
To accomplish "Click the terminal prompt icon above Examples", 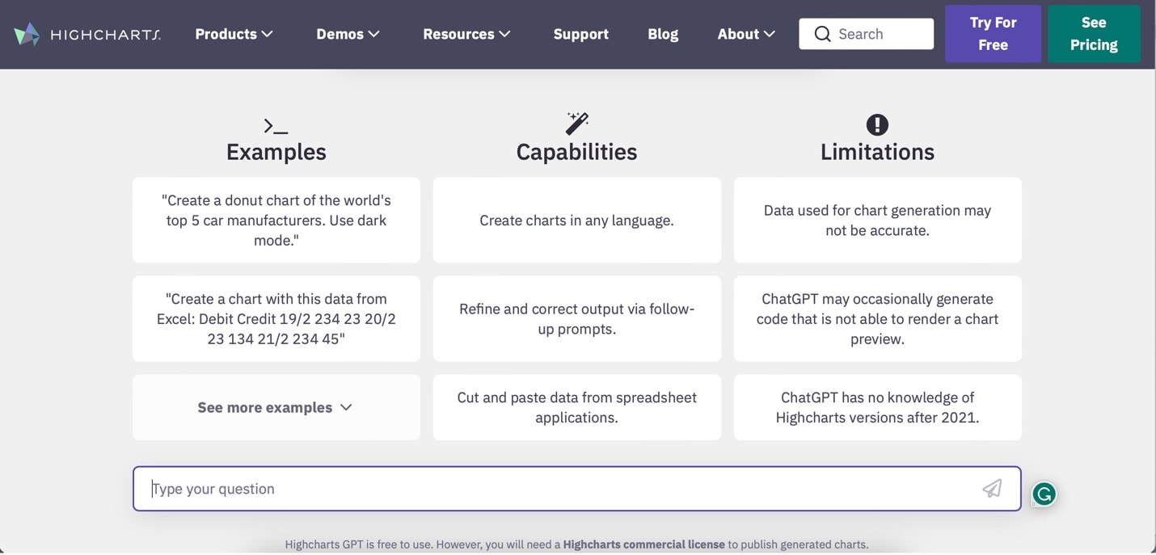I will pyautogui.click(x=276, y=126).
